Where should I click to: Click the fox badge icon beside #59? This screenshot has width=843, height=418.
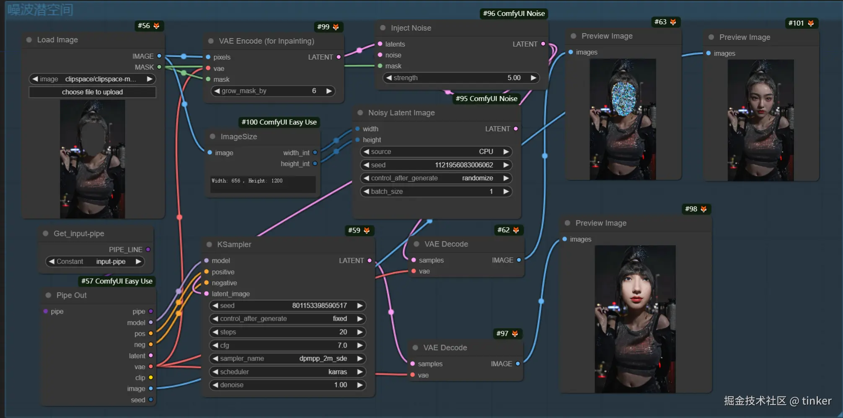[367, 230]
